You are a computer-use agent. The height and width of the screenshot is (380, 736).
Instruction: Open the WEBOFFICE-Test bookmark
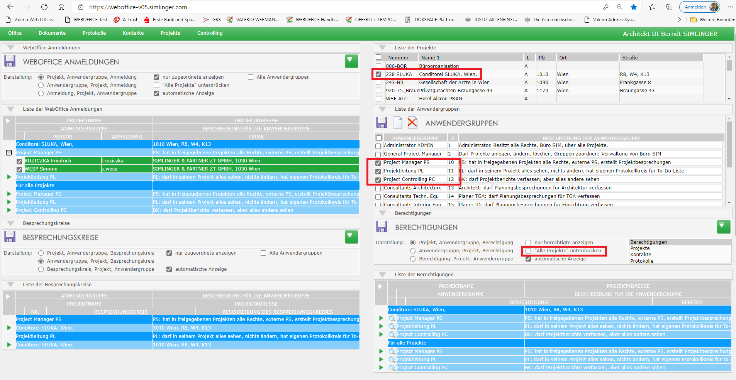(86, 20)
